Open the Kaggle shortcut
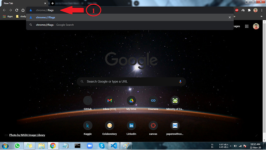 [x=88, y=128]
